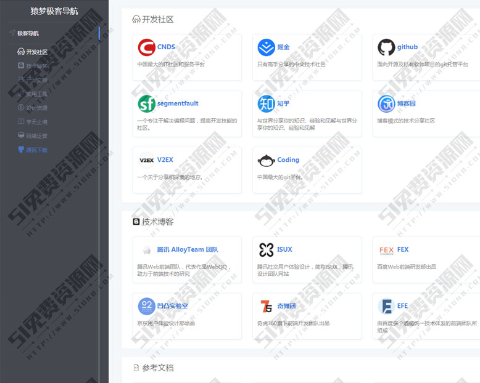
Task: Click the github octocat logo
Action: (386, 47)
